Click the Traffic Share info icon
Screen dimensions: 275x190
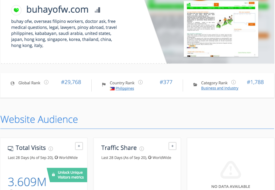click(142, 149)
